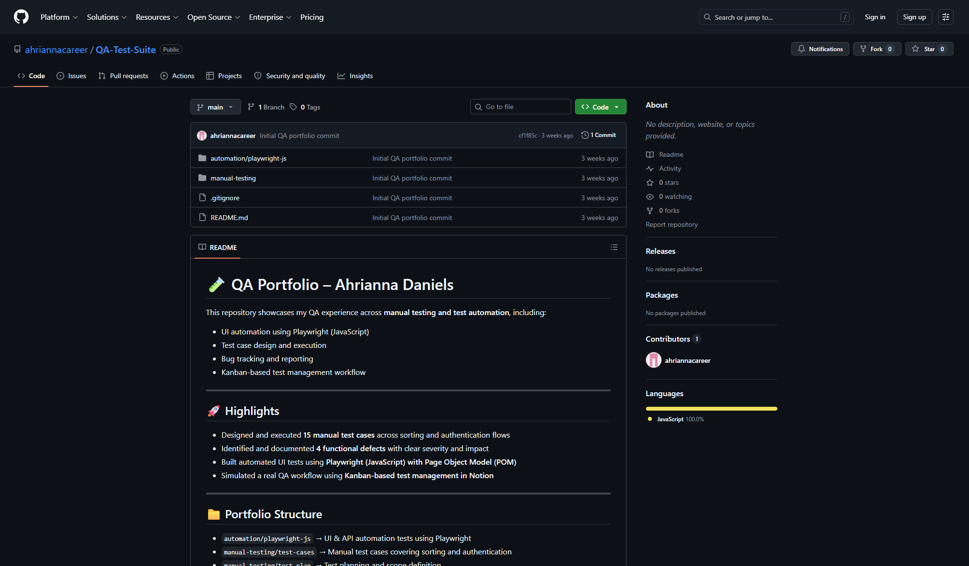Open the ahriannacareer owner profile link
Image resolution: width=969 pixels, height=566 pixels.
coord(56,50)
